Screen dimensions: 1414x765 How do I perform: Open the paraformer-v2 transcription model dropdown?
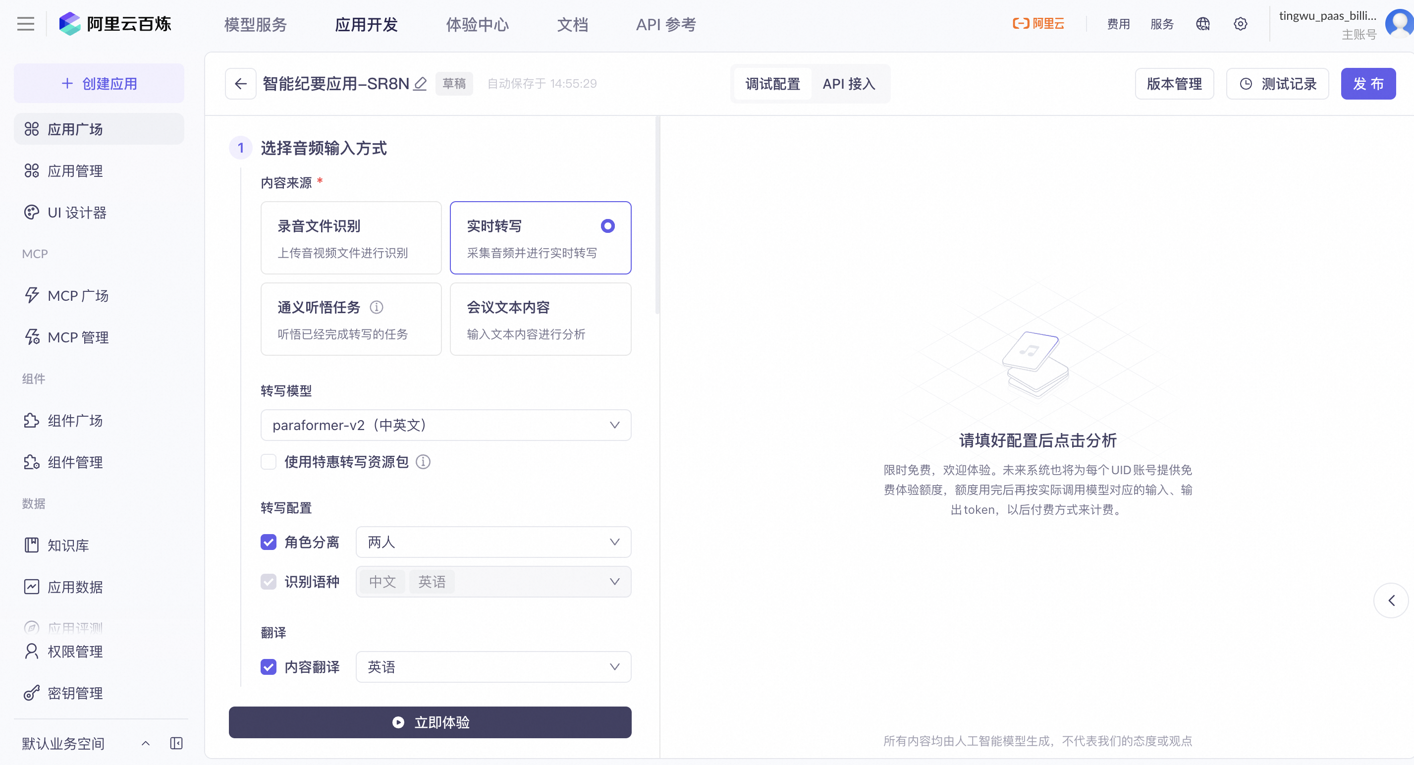446,425
